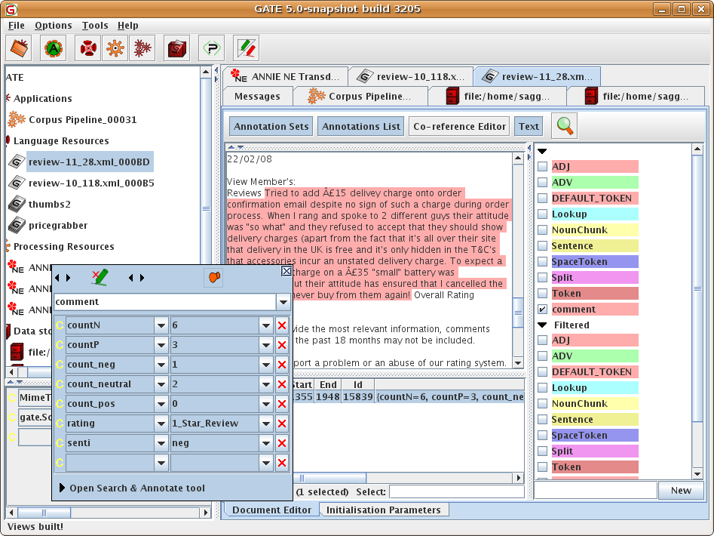Viewport: 714px width, 536px height.
Task: Toggle the Annotation Sets view button
Action: tap(271, 126)
